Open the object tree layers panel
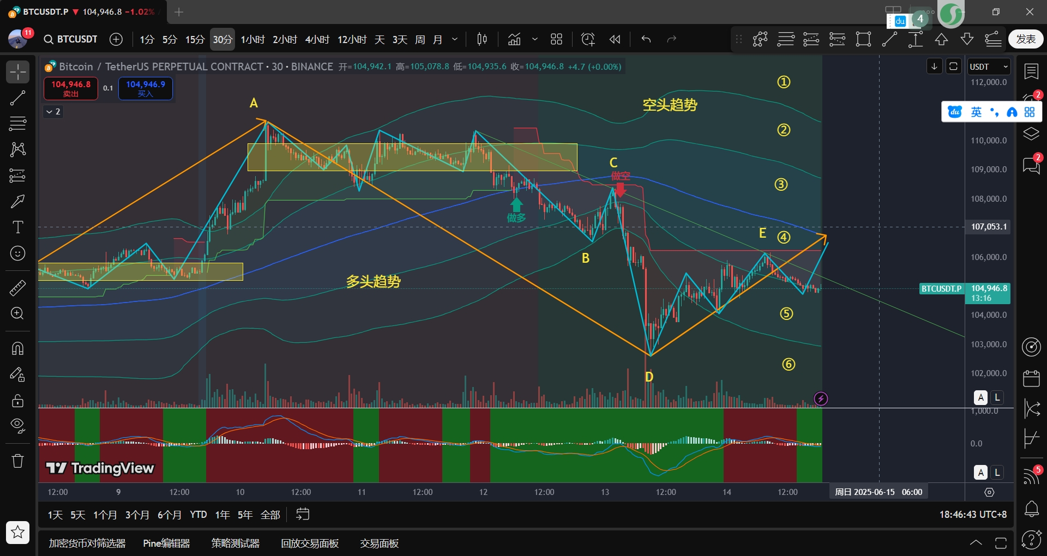 click(1031, 134)
